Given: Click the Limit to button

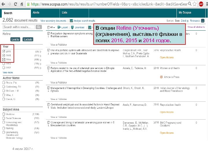Looking at the screenshot, I should point(15,39).
